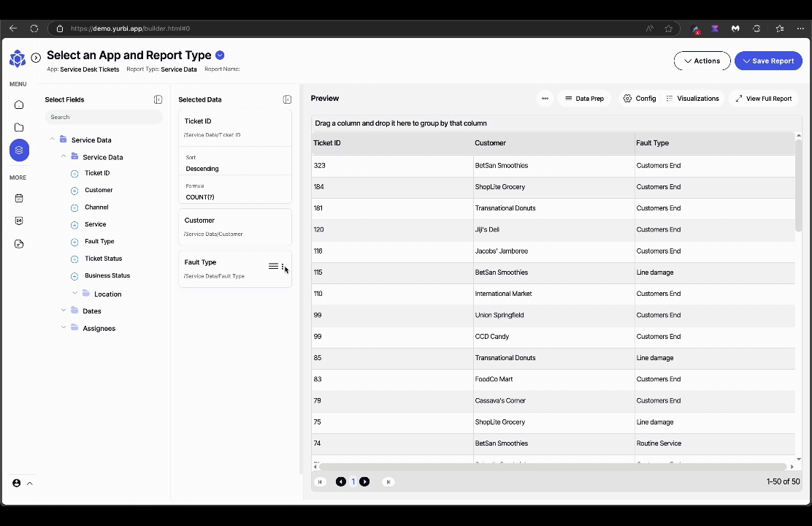Open the three-dot menu on Fault Type card
The height and width of the screenshot is (526, 812).
(x=283, y=267)
